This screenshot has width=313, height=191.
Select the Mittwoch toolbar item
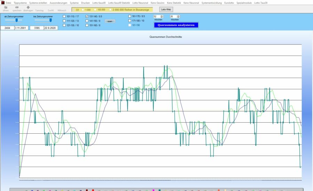tap(62, 10)
